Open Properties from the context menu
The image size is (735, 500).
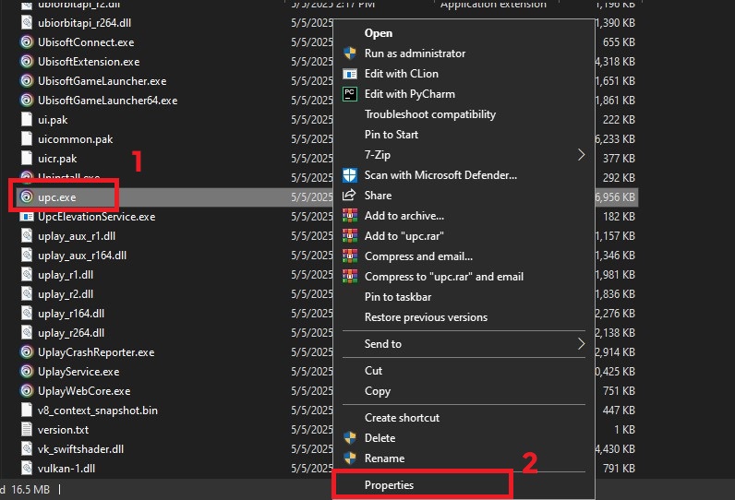(389, 485)
